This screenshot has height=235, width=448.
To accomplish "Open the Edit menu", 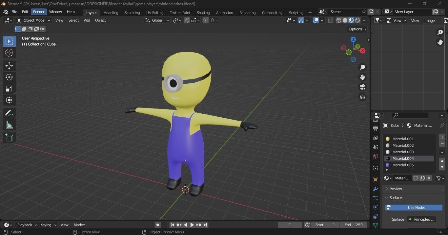I will [25, 12].
